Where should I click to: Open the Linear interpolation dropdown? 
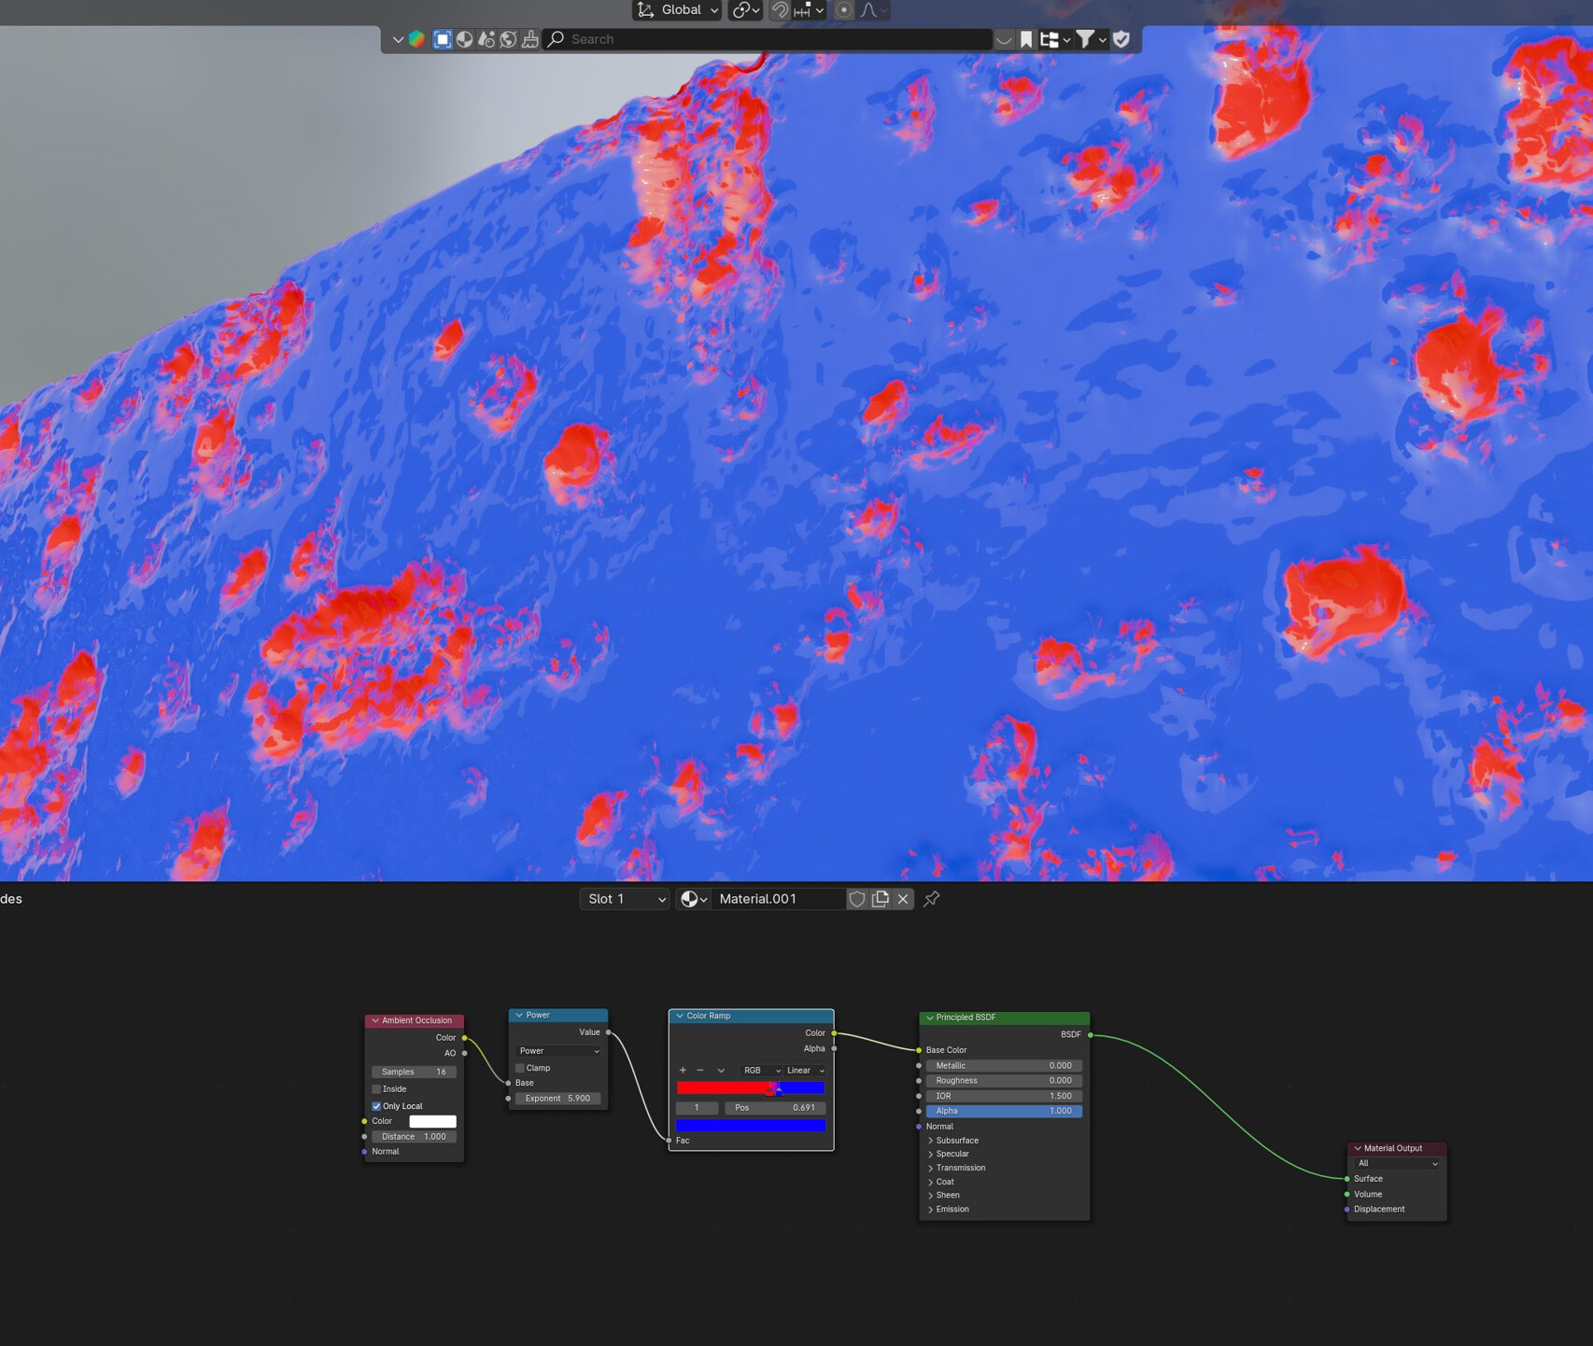806,1071
